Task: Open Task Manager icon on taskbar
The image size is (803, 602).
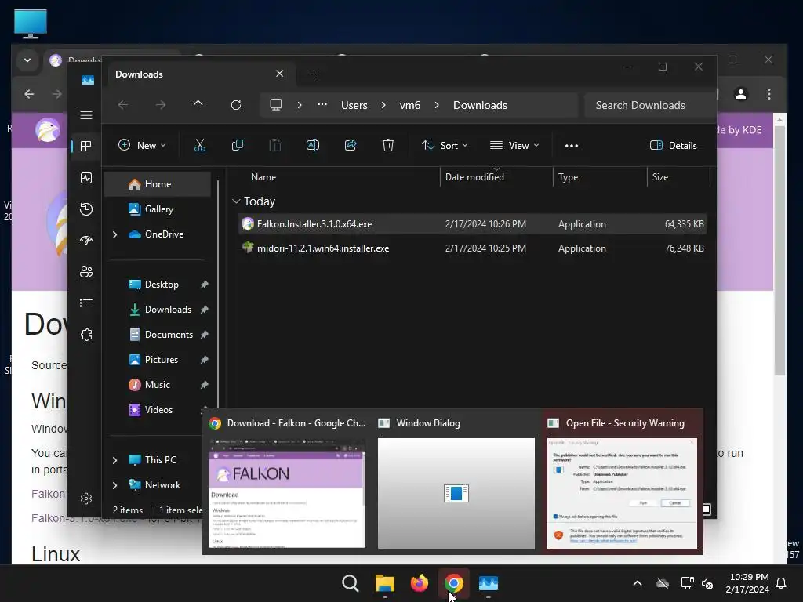Action: pyautogui.click(x=488, y=583)
